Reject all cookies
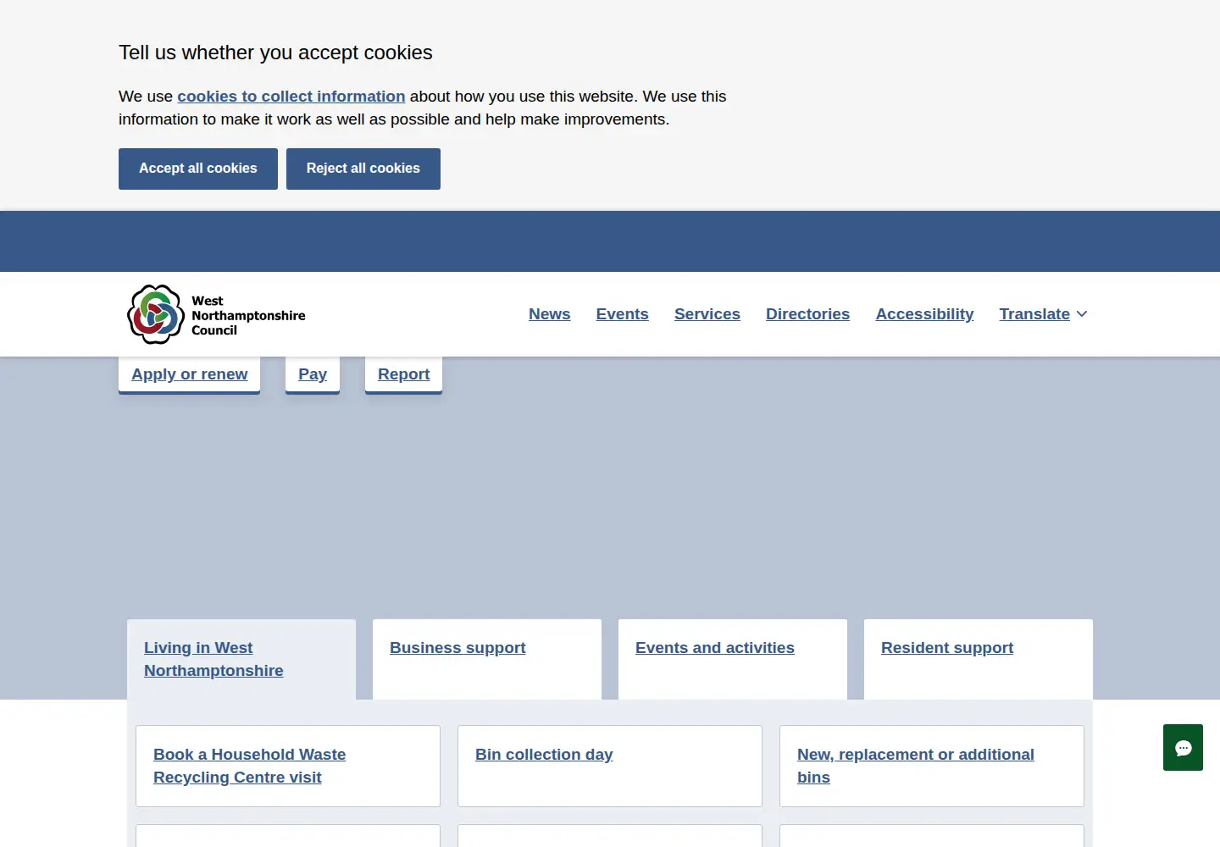The height and width of the screenshot is (847, 1220). coord(363,169)
